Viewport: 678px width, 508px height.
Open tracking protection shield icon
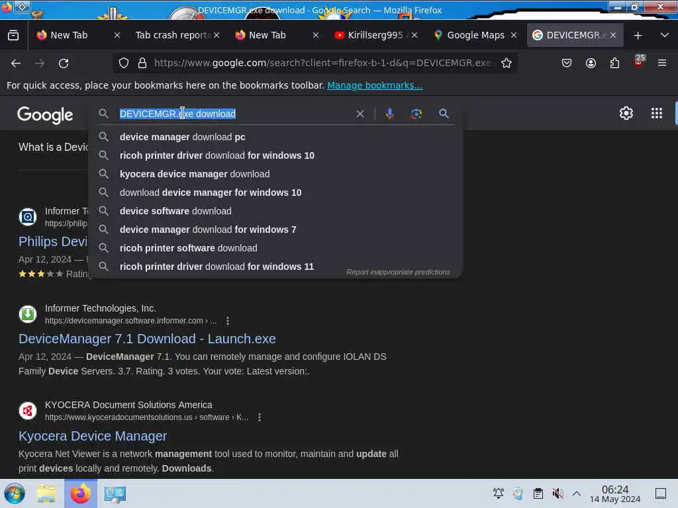pyautogui.click(x=124, y=63)
